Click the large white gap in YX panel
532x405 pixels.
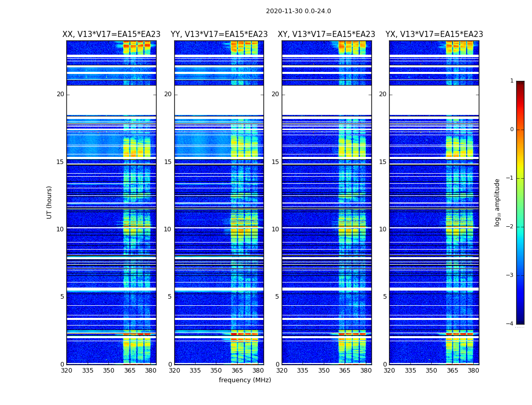pos(434,100)
